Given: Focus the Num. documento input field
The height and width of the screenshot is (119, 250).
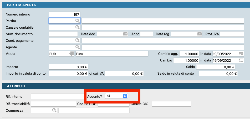Looking at the screenshot, I should pyautogui.click(x=63, y=34).
